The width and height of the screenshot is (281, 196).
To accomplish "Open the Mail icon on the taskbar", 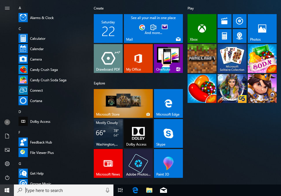I will 164,190.
